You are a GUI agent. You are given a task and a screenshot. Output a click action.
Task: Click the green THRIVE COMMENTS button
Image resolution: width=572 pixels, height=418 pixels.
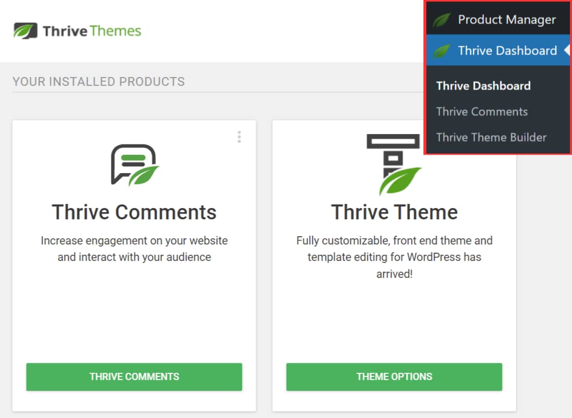coord(134,377)
